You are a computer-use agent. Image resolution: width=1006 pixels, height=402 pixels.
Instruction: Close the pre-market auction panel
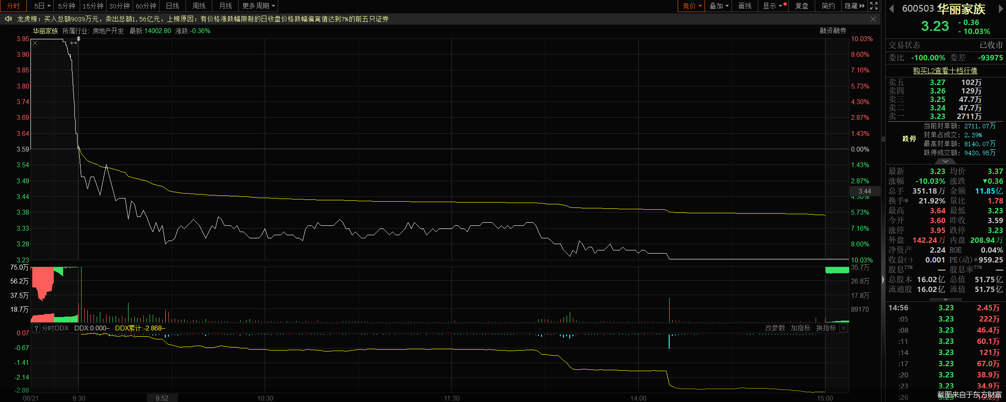click(35, 43)
